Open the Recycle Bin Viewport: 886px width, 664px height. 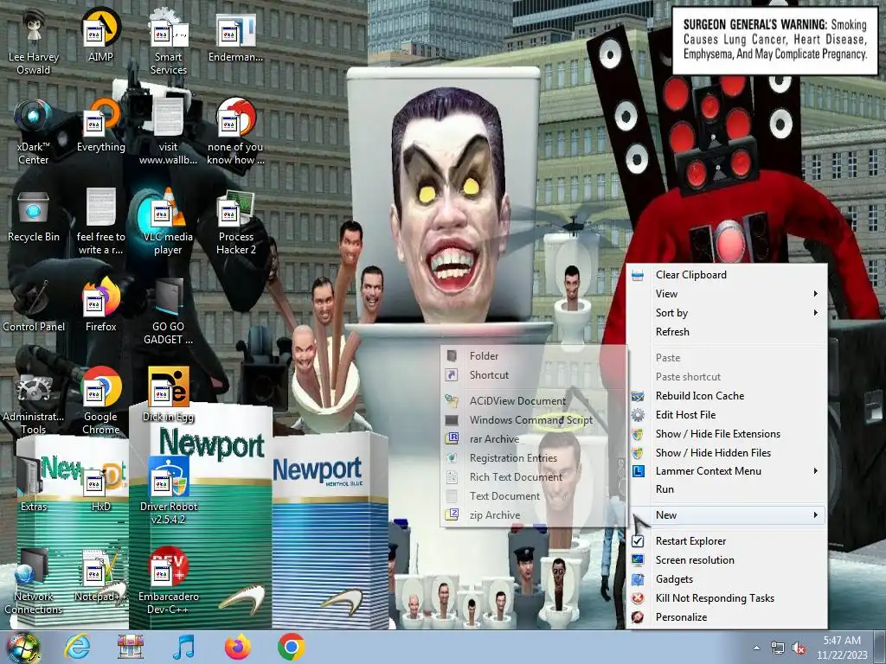pyautogui.click(x=34, y=216)
